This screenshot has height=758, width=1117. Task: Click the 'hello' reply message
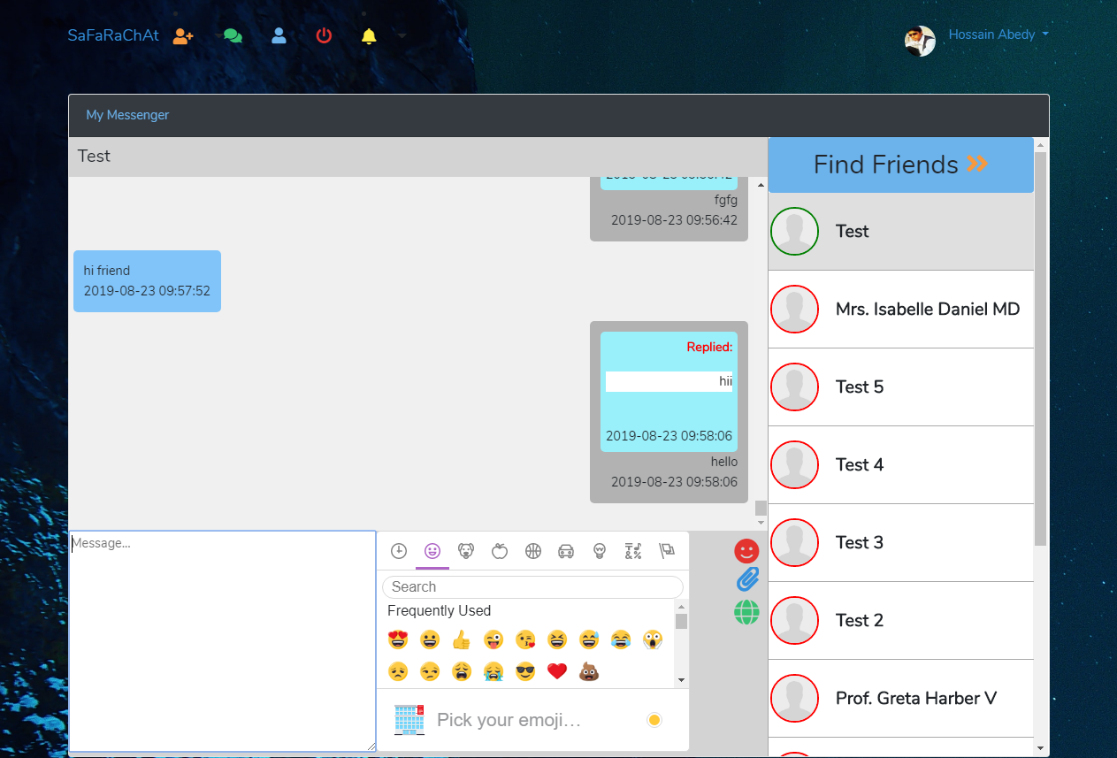[724, 462]
